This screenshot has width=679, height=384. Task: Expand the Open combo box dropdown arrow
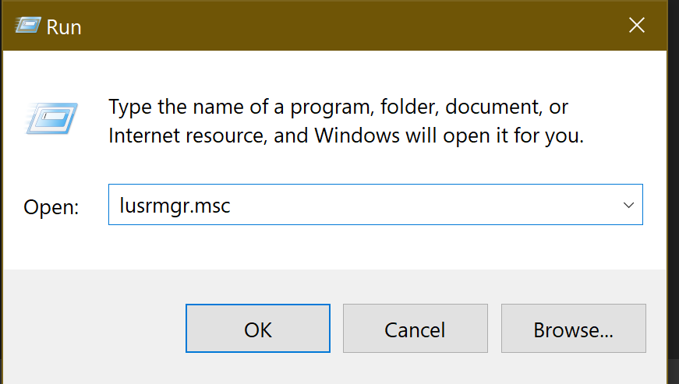coord(628,205)
